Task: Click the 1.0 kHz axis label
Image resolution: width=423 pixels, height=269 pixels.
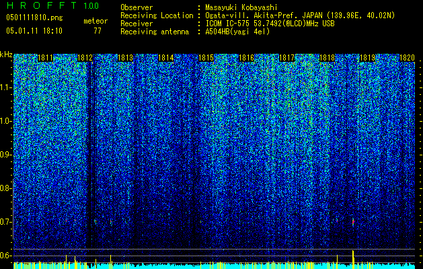Action: [5, 121]
